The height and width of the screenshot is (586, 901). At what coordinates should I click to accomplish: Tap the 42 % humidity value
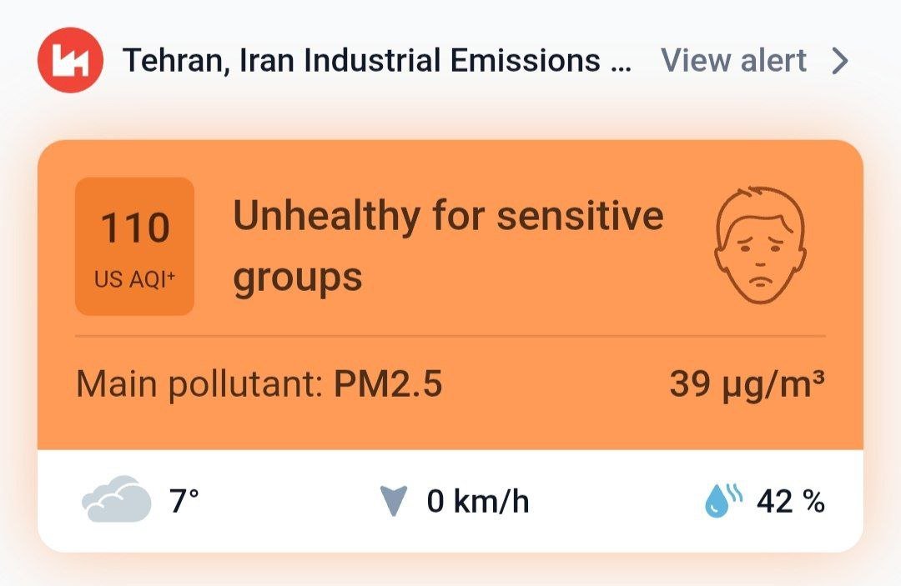click(x=790, y=501)
